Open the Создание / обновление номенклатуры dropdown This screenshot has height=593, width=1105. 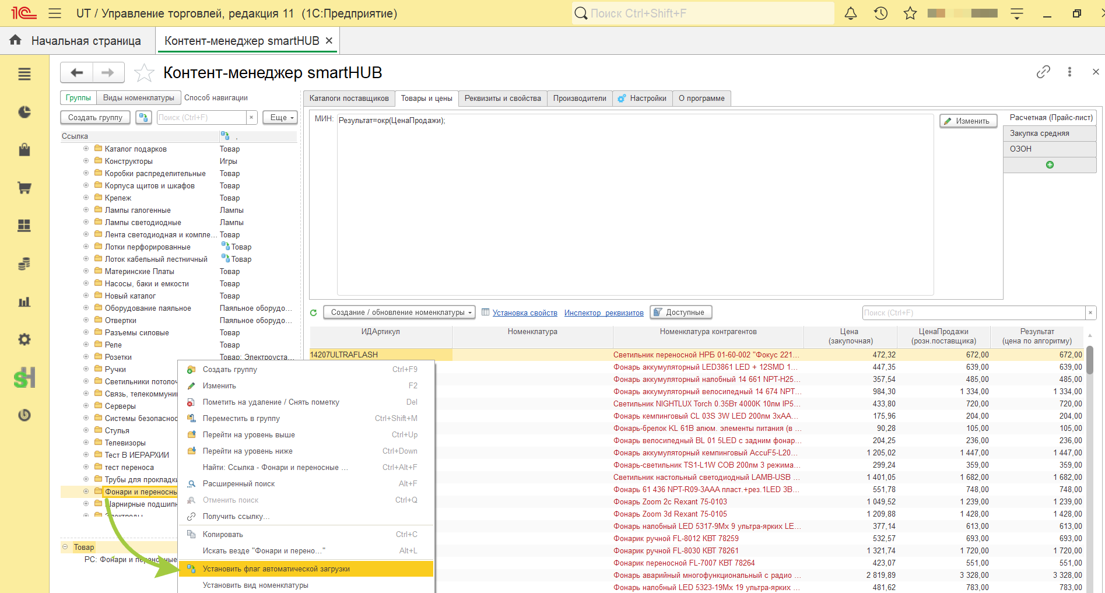pos(399,313)
